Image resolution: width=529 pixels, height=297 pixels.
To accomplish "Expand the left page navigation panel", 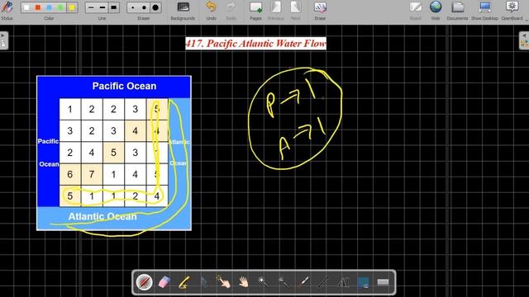I will [3, 40].
